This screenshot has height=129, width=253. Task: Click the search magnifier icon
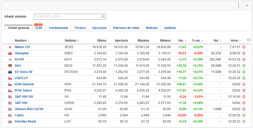103,17
